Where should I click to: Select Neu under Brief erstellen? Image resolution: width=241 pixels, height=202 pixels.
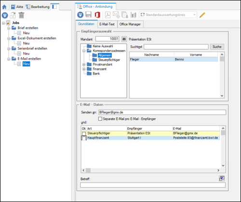26,33
